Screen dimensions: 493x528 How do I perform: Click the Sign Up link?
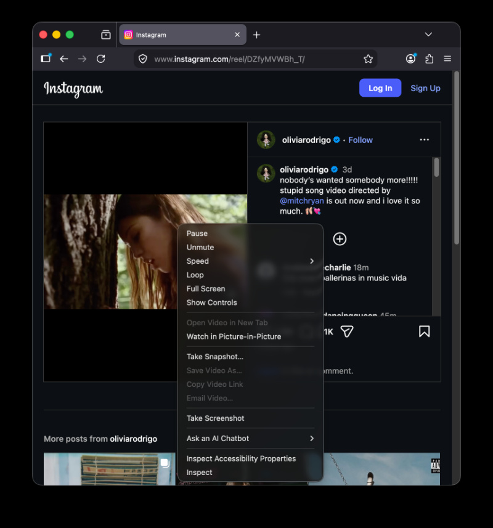pos(425,88)
